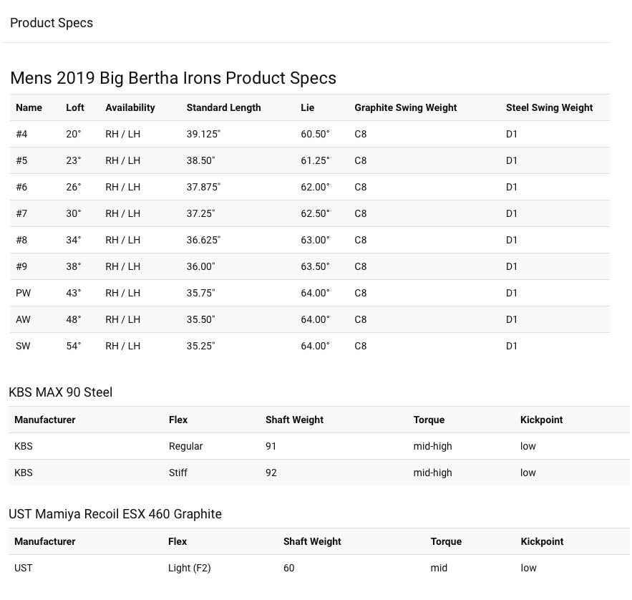The width and height of the screenshot is (632, 600).
Task: Select the 26° loft value
Action: tap(73, 187)
